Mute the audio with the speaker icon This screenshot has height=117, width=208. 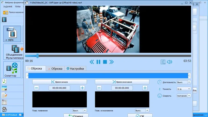pos(170,62)
